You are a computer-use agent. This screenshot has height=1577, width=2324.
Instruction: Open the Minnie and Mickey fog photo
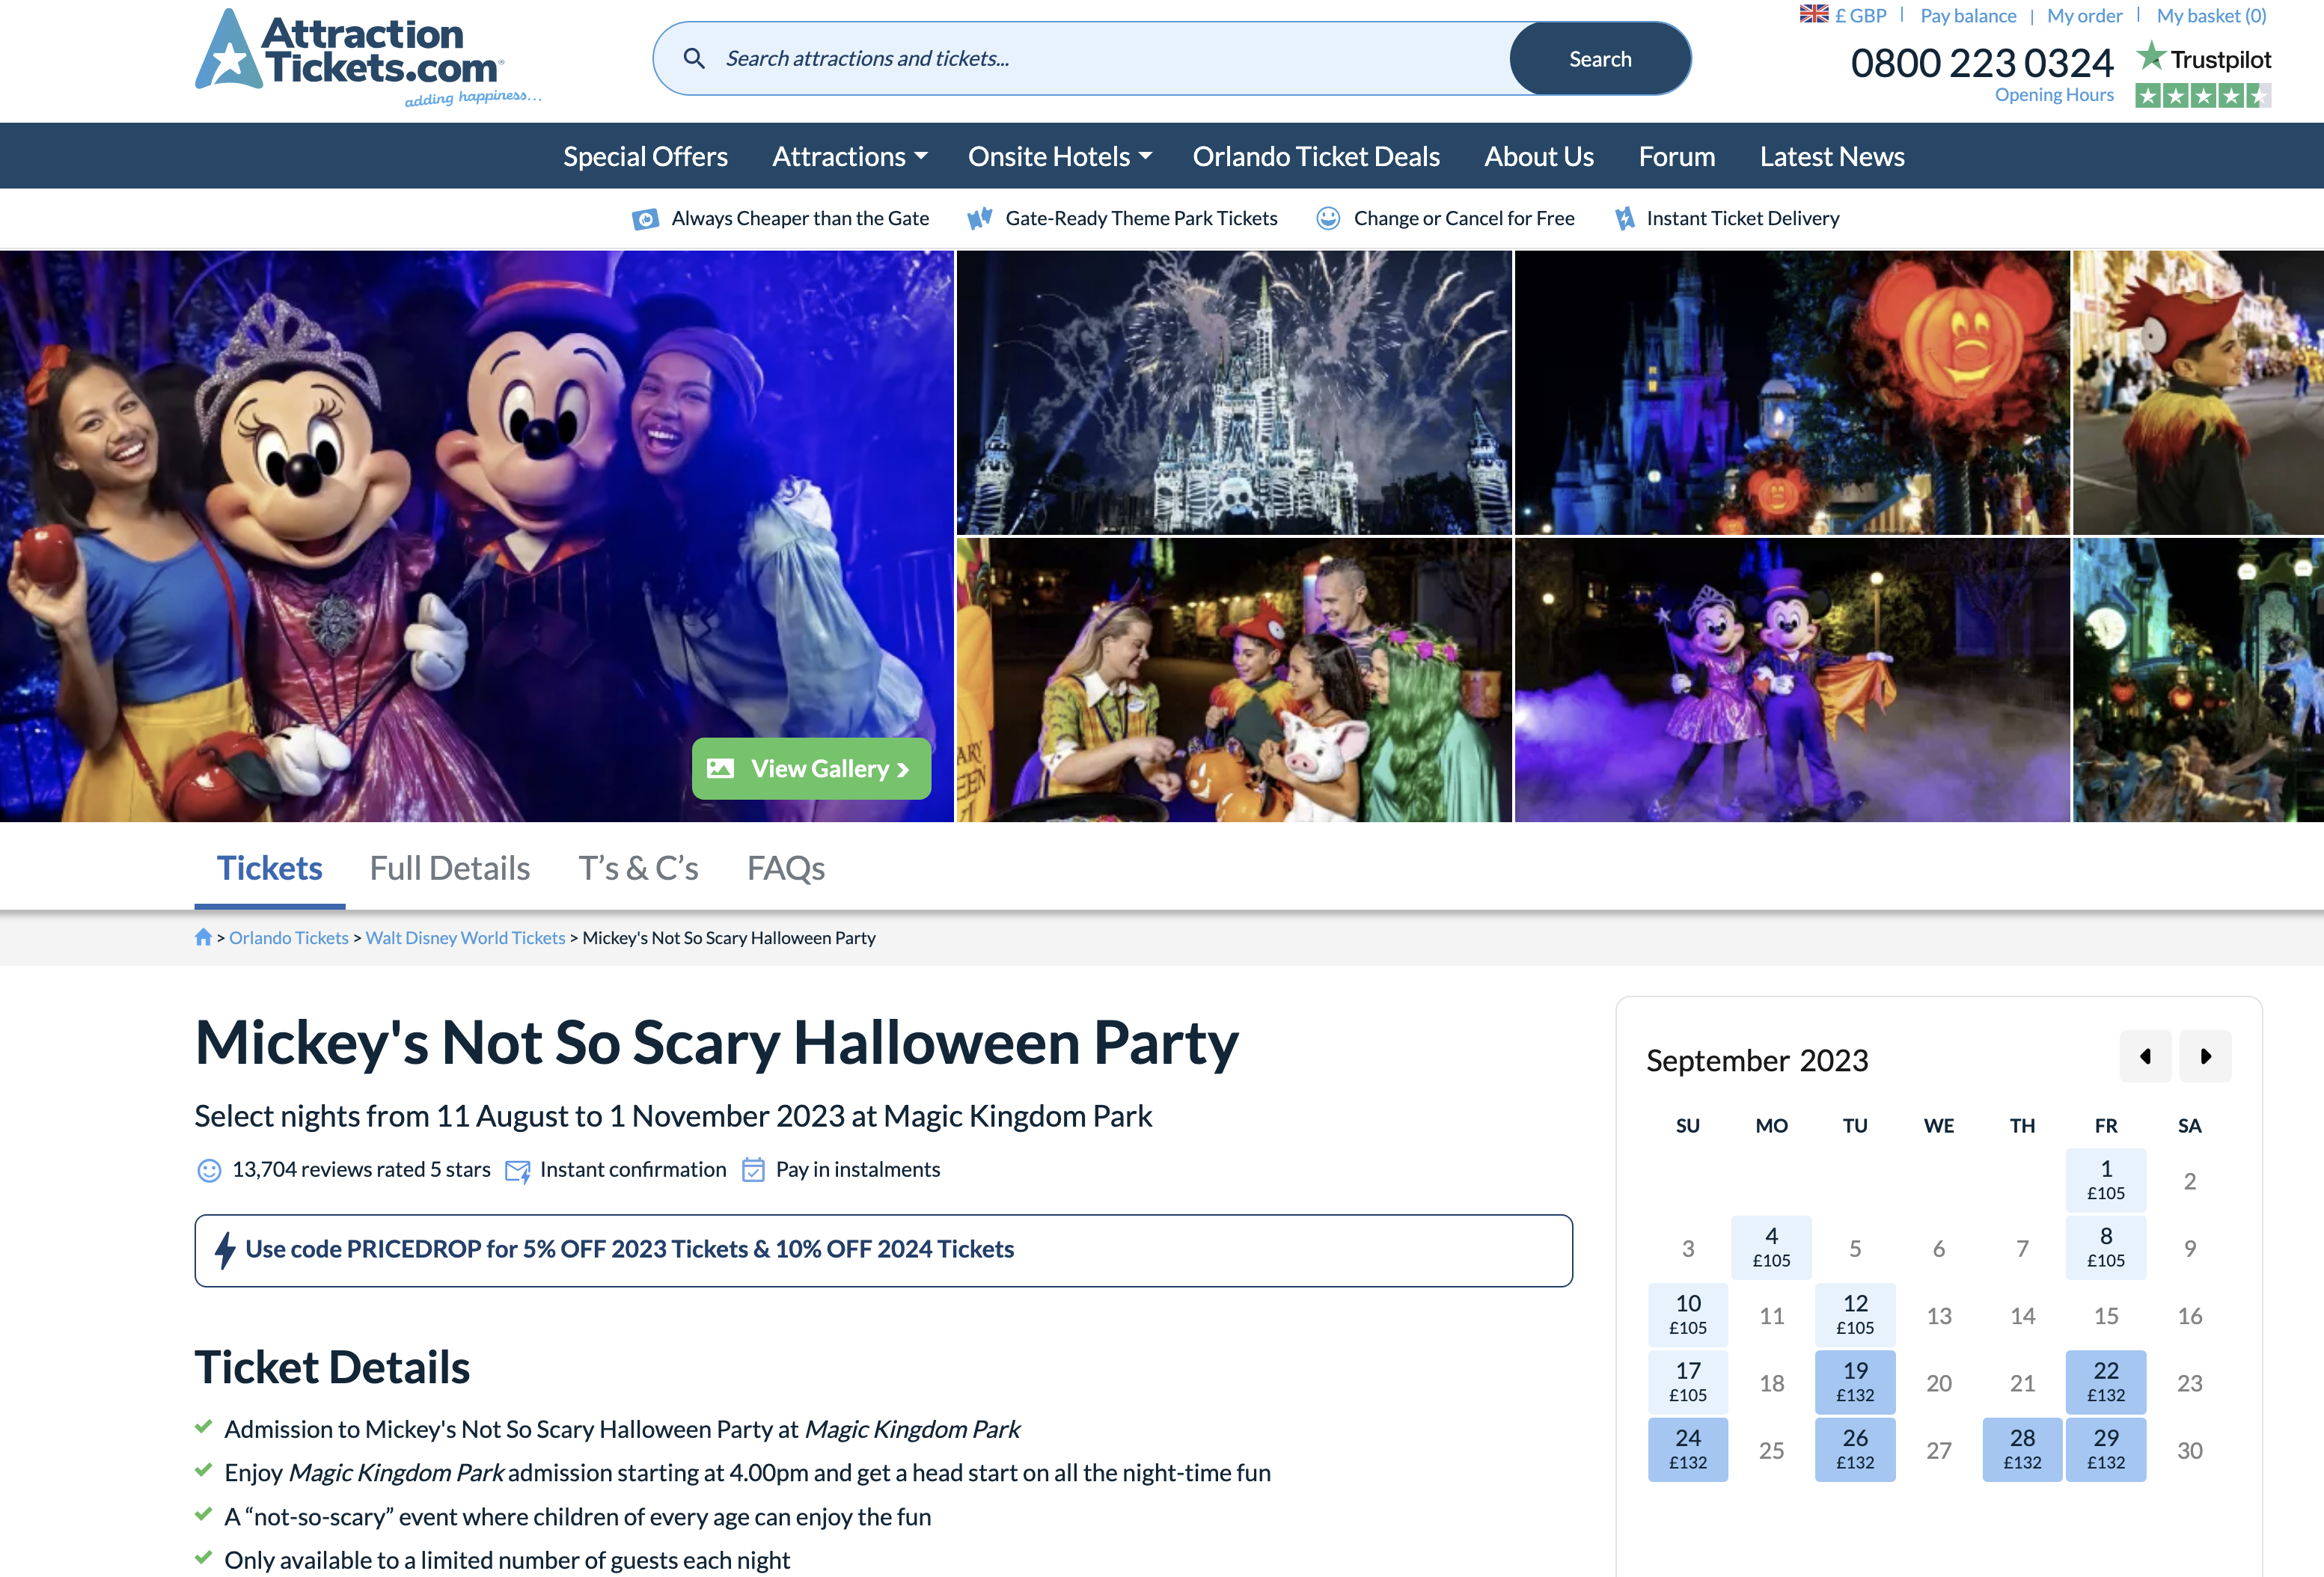pyautogui.click(x=1792, y=680)
